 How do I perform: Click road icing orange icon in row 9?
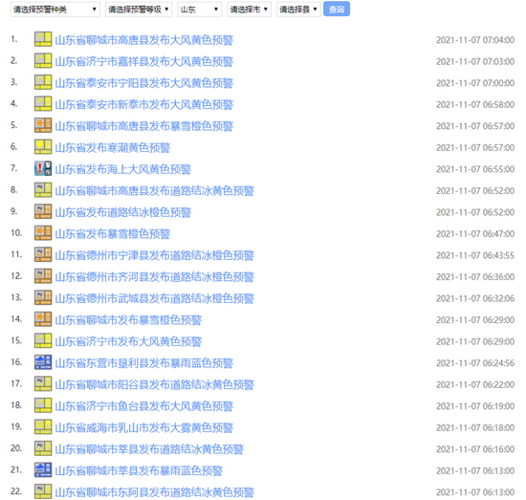pyautogui.click(x=43, y=211)
